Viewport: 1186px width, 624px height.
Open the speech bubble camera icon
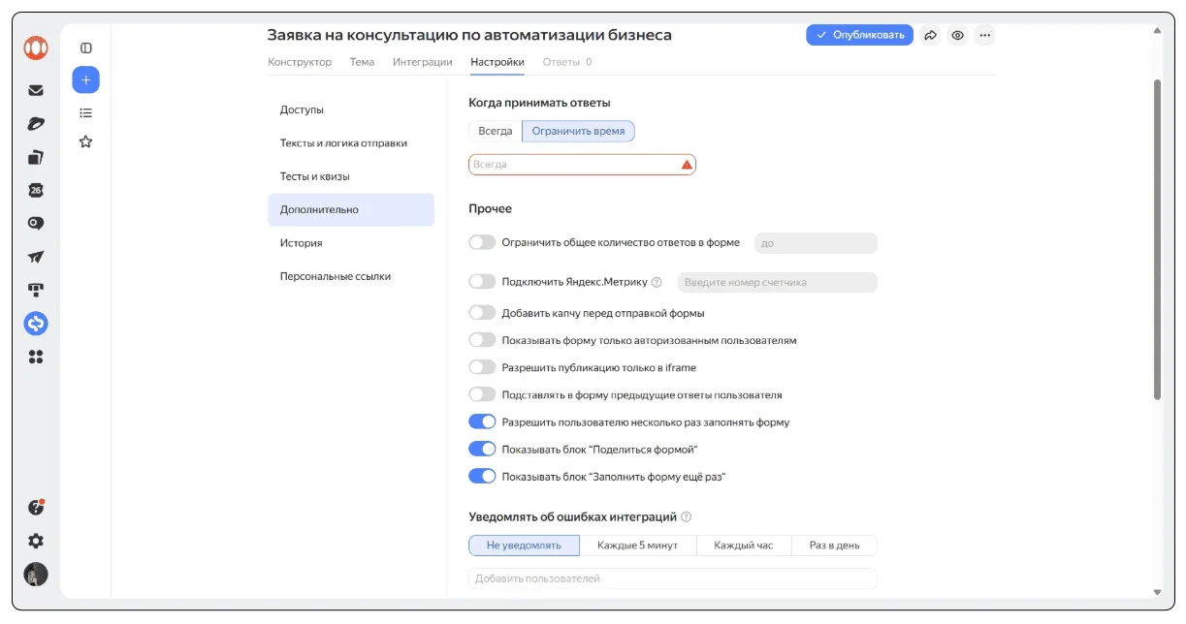(x=36, y=223)
